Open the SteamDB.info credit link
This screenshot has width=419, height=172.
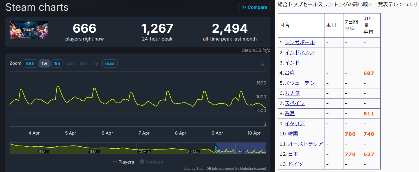point(256,50)
